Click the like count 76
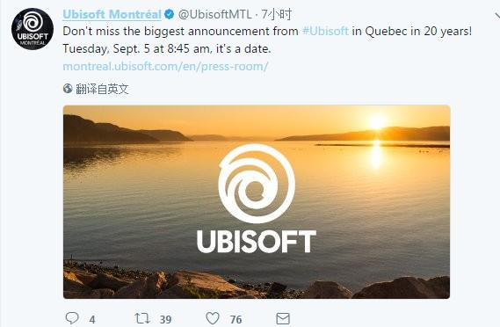The image size is (500, 327). point(236,319)
